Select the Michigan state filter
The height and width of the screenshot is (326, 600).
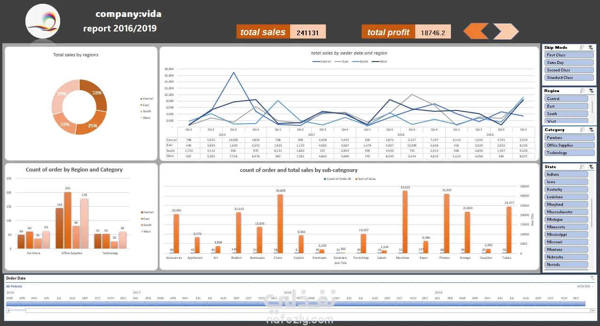point(567,219)
